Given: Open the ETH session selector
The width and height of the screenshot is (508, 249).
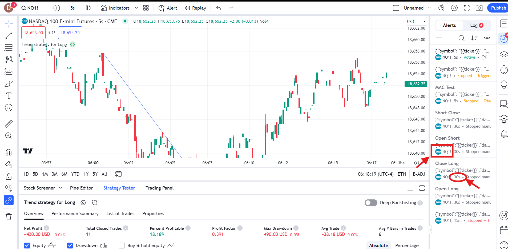Looking at the screenshot, I should click(x=402, y=174).
